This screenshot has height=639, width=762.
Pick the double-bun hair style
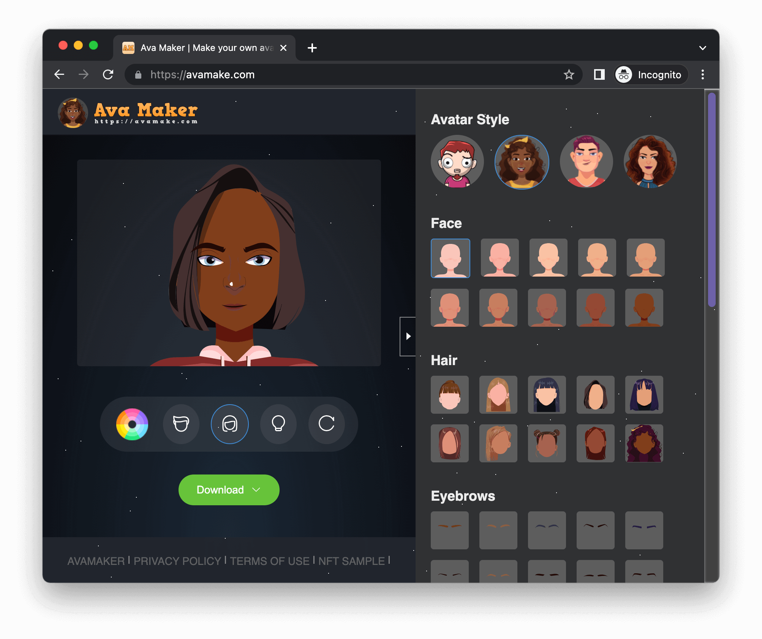pos(547,443)
